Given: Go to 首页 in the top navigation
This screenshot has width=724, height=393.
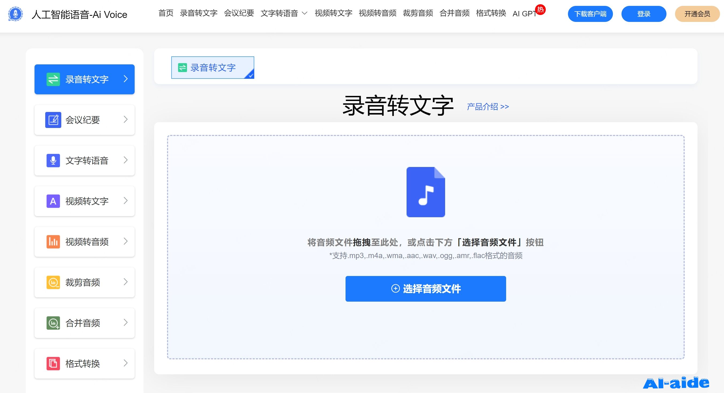Looking at the screenshot, I should pos(166,13).
